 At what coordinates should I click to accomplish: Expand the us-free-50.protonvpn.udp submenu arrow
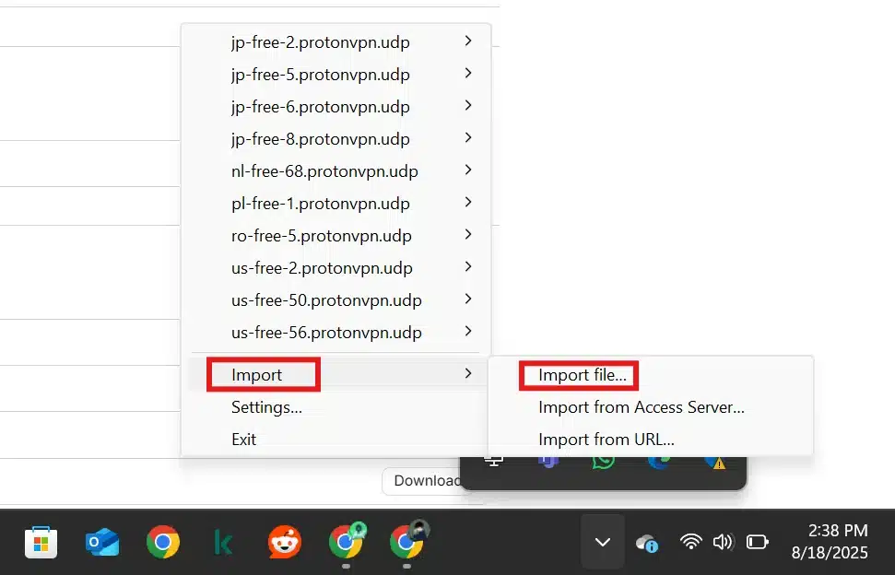click(468, 299)
